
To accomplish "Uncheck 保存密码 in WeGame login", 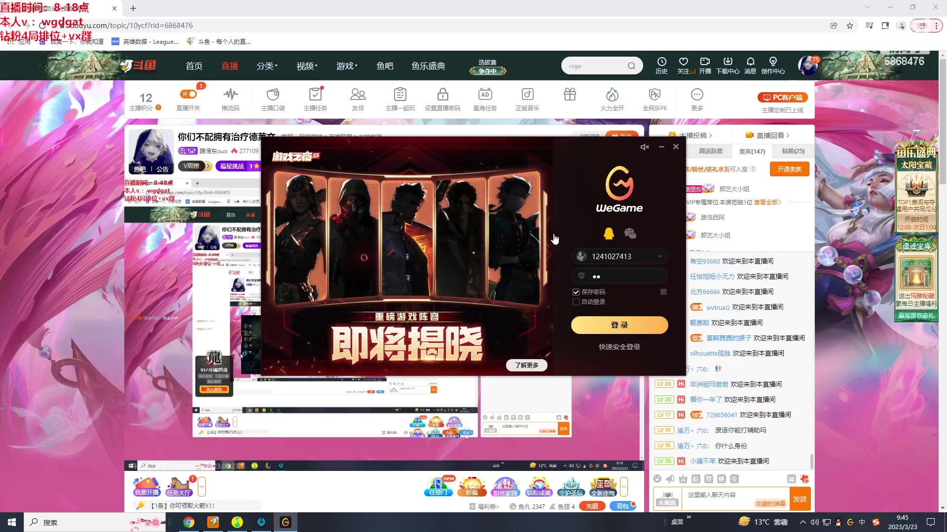I will click(x=576, y=292).
